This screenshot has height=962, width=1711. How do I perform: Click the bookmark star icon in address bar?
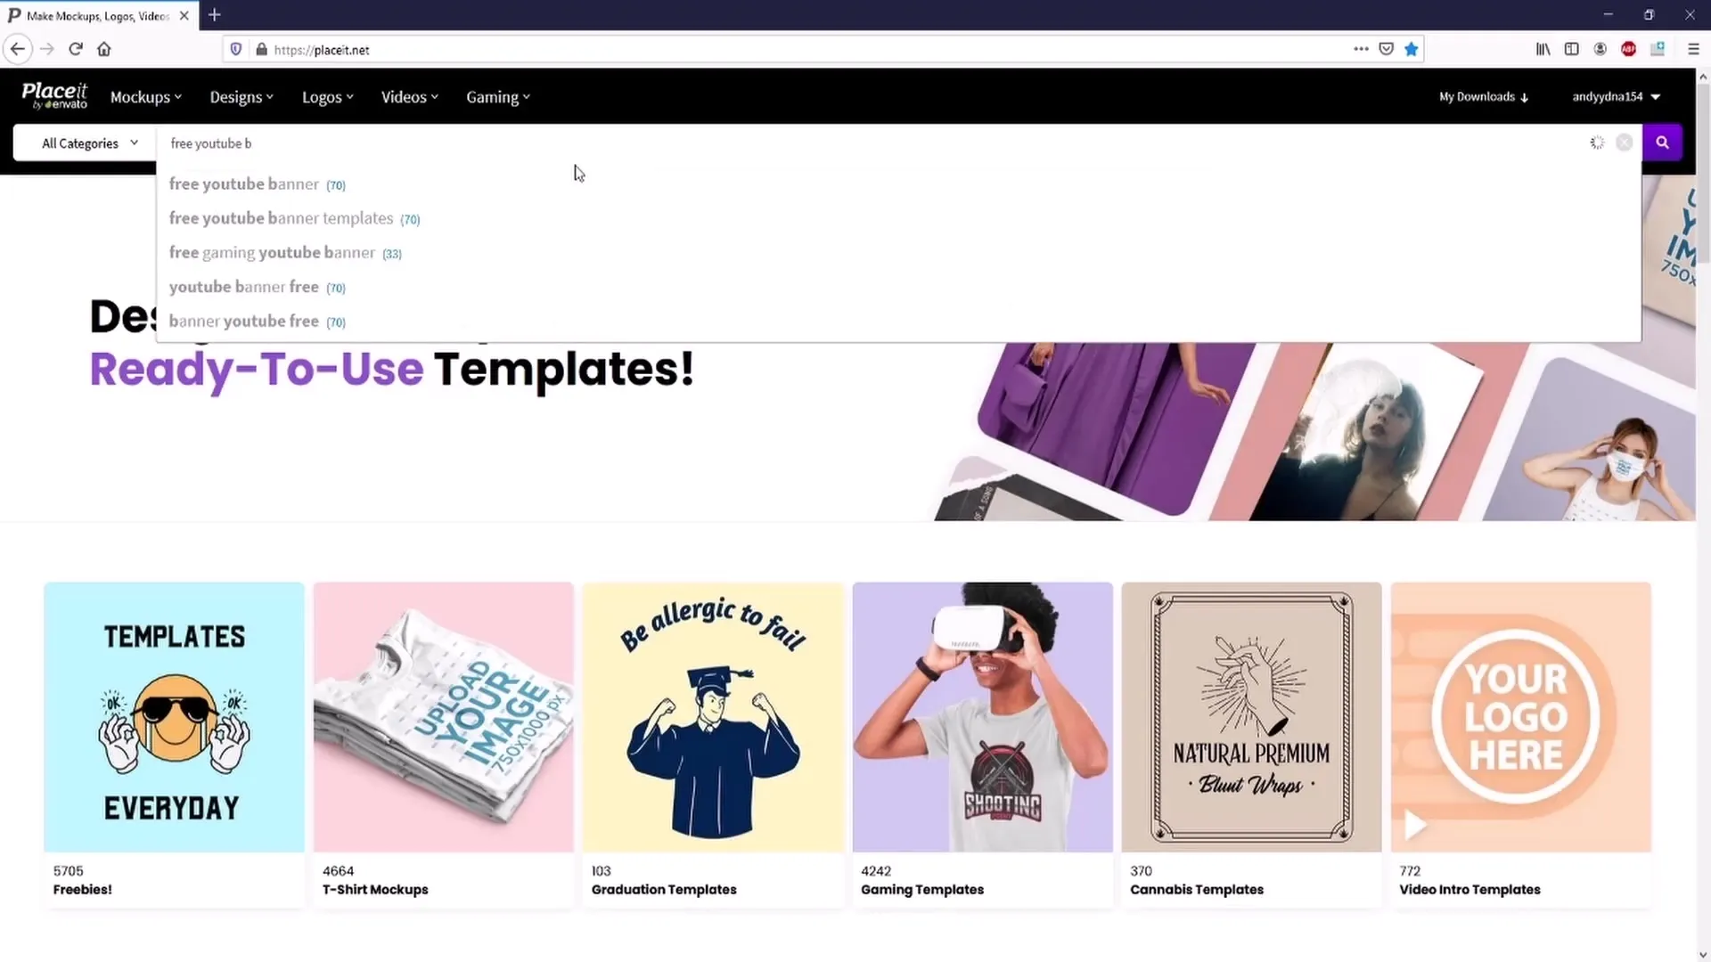[1412, 49]
